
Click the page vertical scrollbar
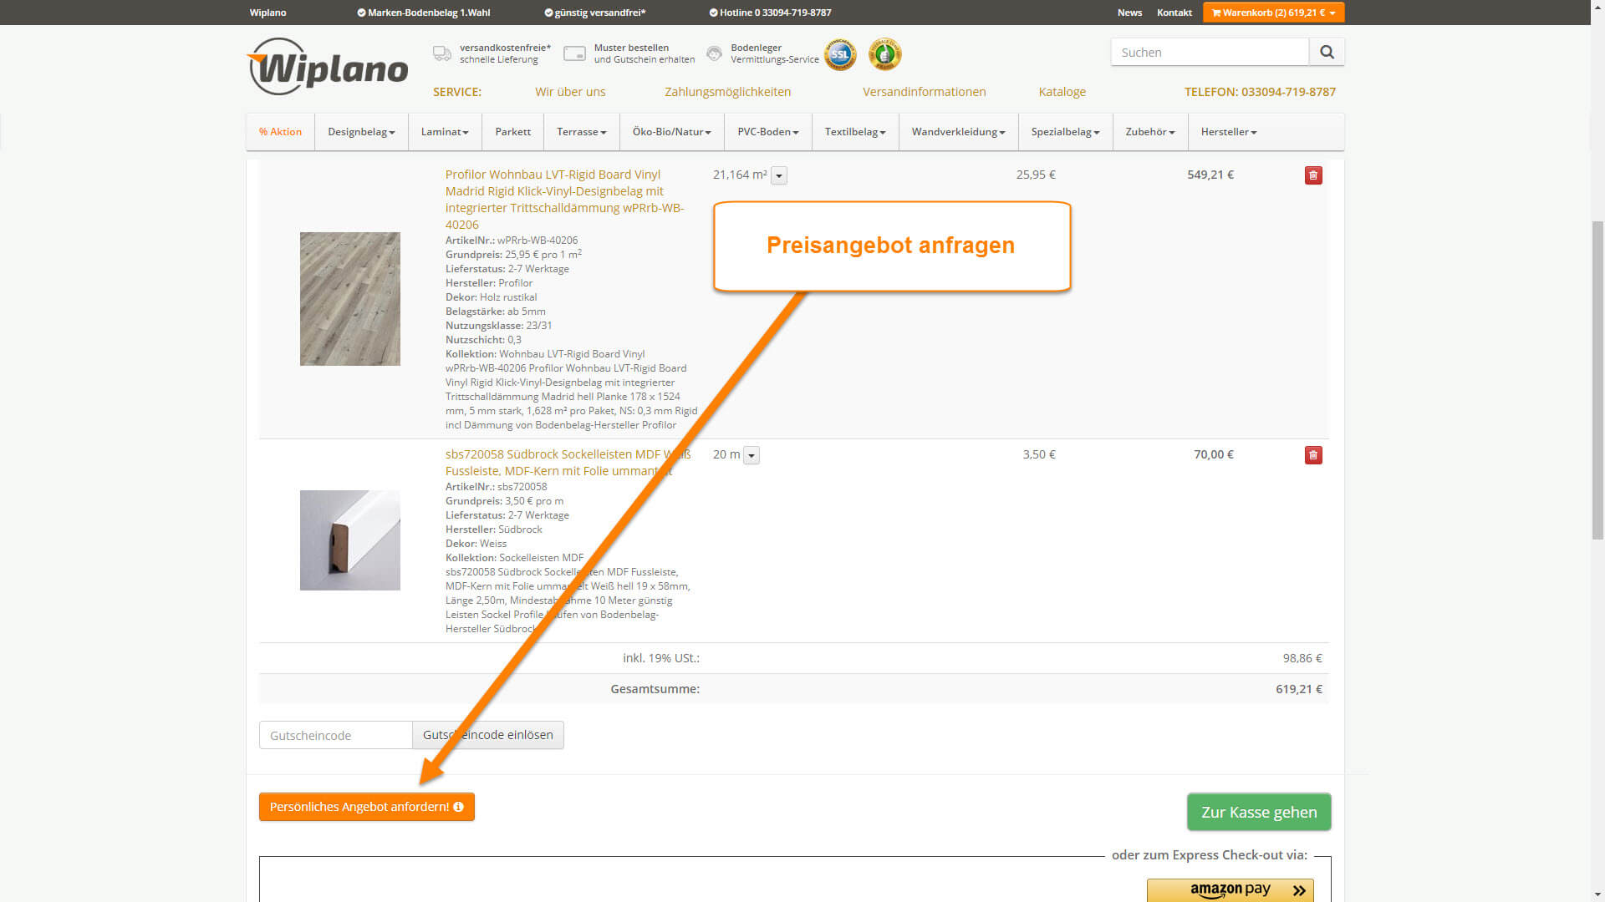pos(1597,380)
